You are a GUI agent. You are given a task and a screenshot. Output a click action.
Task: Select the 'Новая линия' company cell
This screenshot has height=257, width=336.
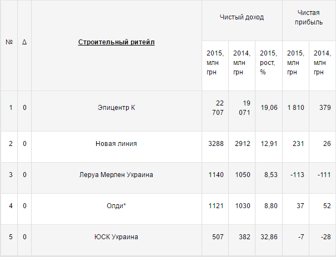click(116, 144)
